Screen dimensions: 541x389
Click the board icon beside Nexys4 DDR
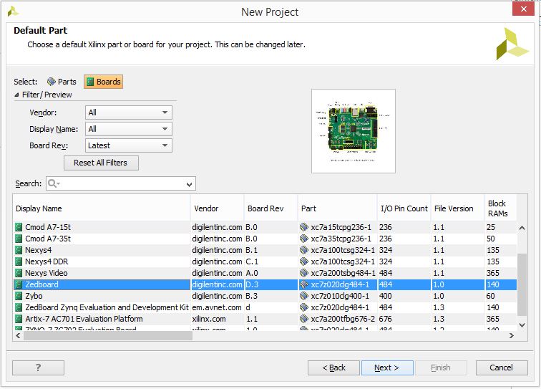tap(19, 261)
